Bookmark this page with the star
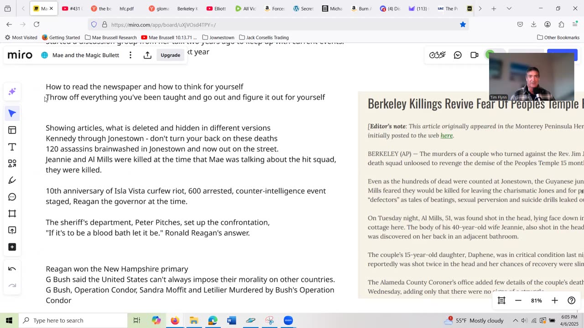 point(463,25)
